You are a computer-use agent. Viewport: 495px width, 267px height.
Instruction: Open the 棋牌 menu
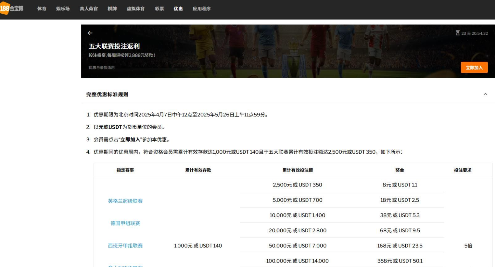point(112,9)
